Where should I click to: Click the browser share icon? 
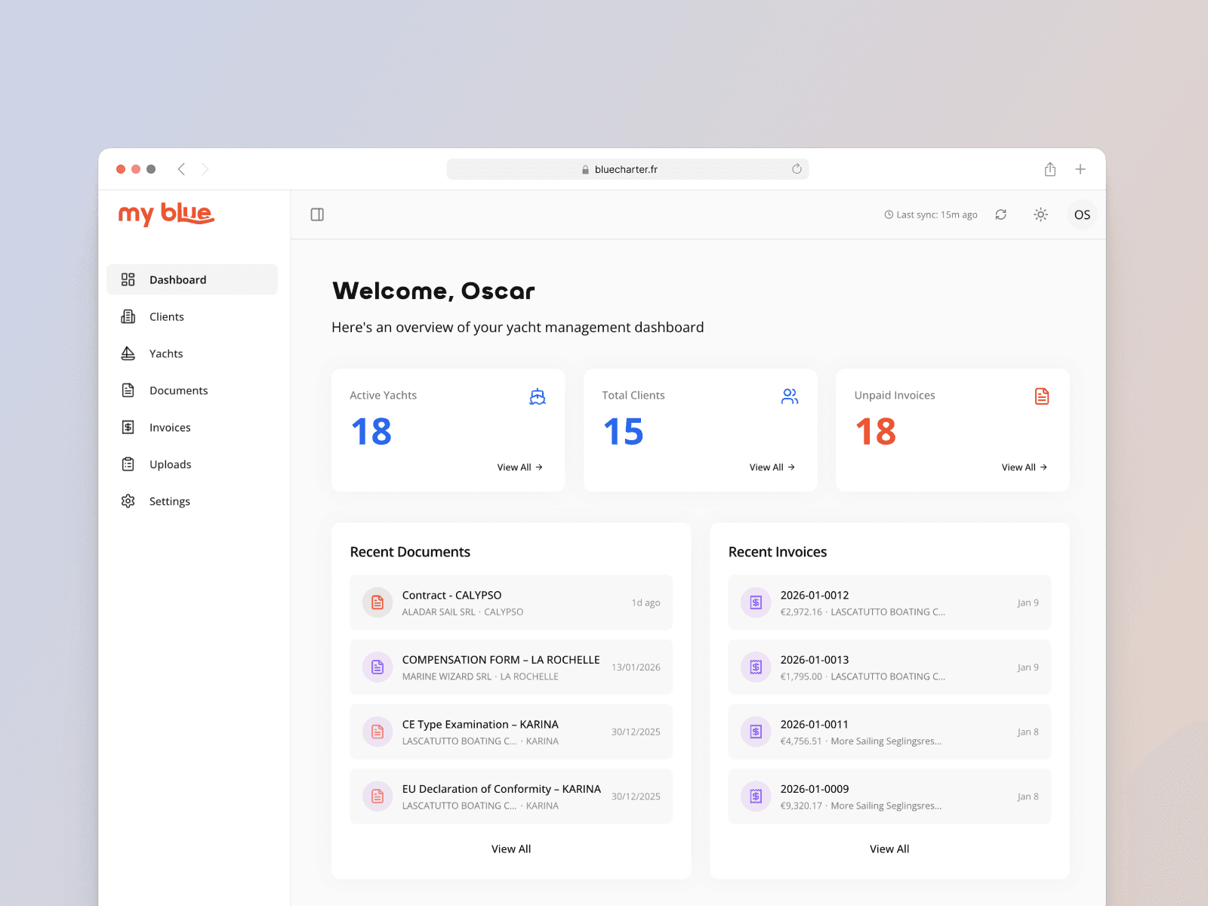click(x=1050, y=169)
